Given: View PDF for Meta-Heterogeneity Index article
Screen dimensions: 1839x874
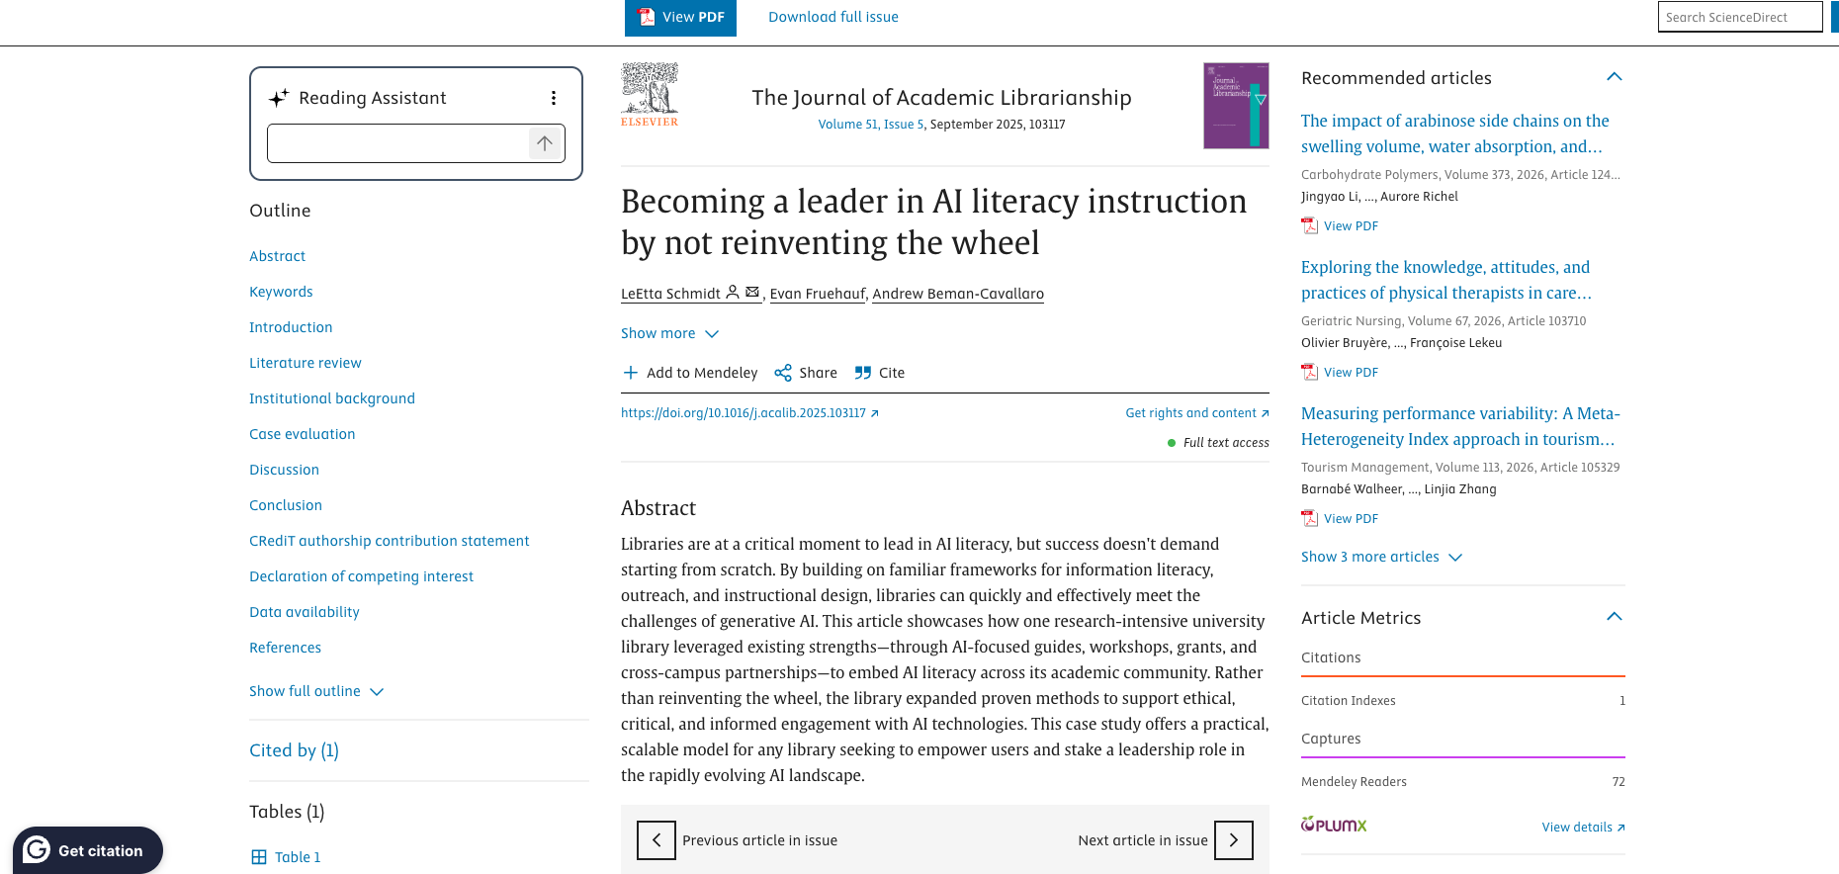Looking at the screenshot, I should point(1340,519).
